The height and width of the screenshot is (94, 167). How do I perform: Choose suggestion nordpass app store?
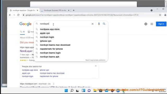click(x=50, y=29)
